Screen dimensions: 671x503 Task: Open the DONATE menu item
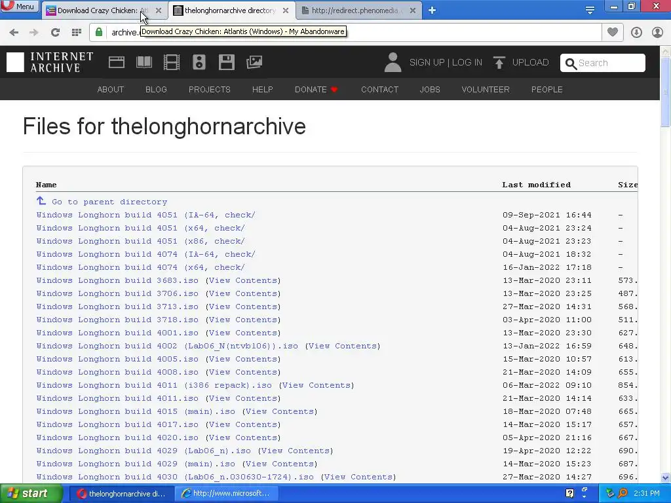[316, 89]
